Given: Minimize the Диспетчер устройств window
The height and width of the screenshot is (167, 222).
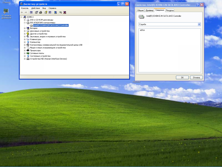Looking at the screenshot, I should (119, 4).
